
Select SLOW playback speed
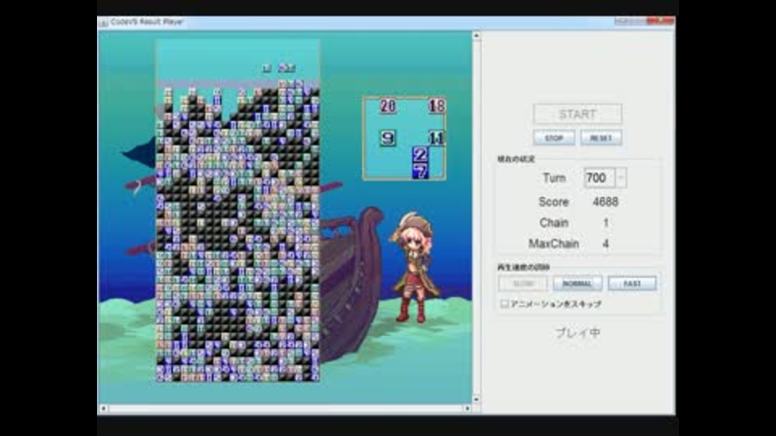point(523,283)
